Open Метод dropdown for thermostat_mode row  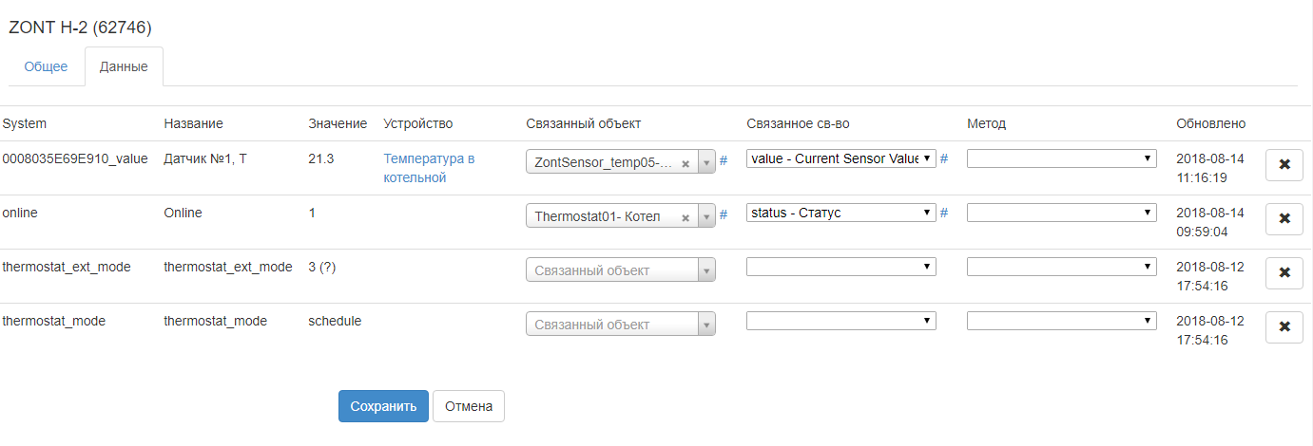1061,321
